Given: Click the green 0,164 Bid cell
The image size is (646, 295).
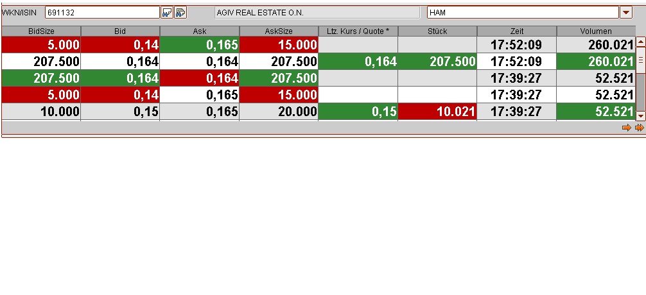Looking at the screenshot, I should (120, 78).
